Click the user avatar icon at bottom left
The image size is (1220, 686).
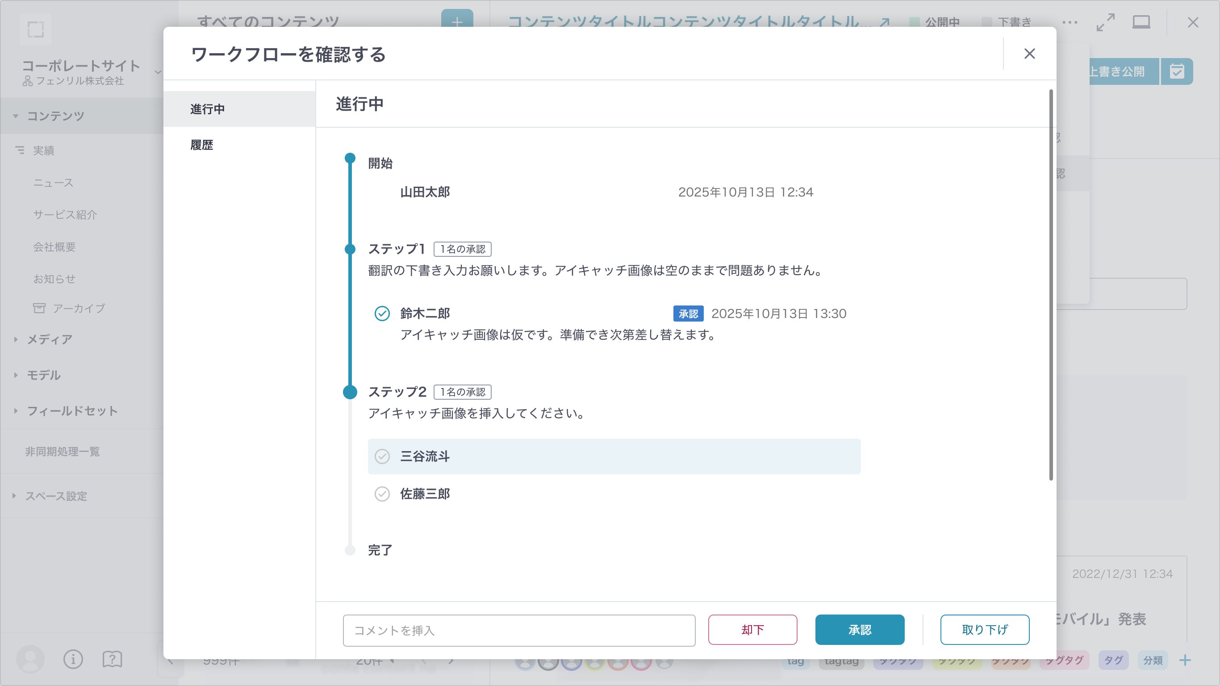30,659
